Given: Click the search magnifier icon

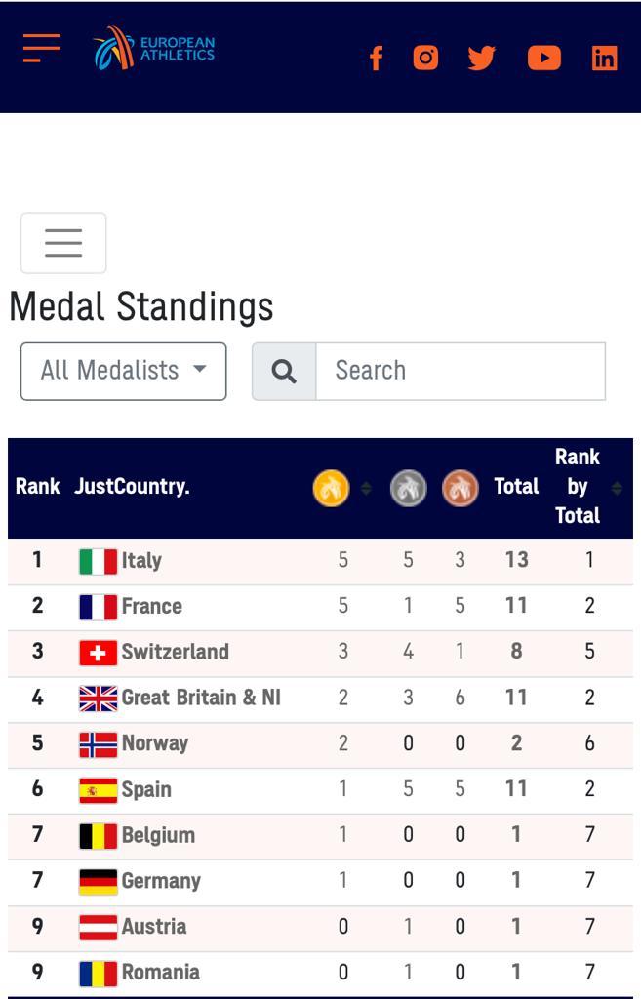Looking at the screenshot, I should coord(284,372).
